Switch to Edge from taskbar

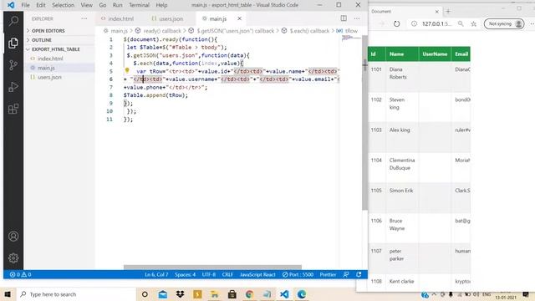302,294
